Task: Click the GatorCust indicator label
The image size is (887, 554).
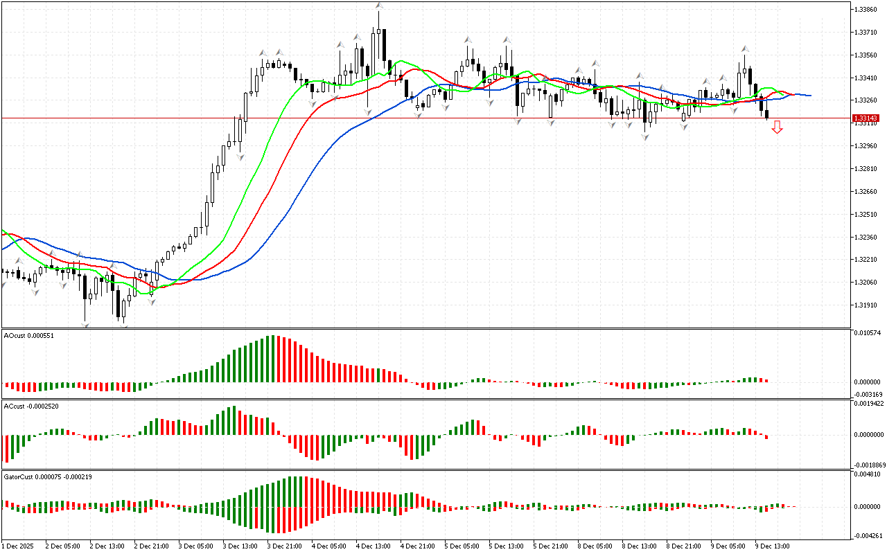Action: click(x=48, y=476)
